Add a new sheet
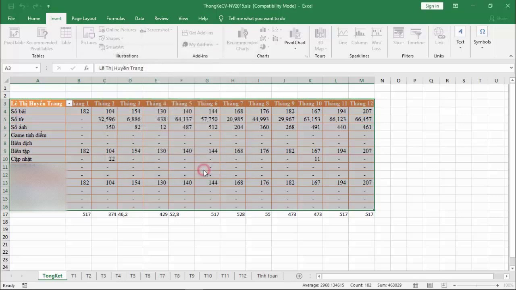Image resolution: width=516 pixels, height=290 pixels. (x=299, y=276)
